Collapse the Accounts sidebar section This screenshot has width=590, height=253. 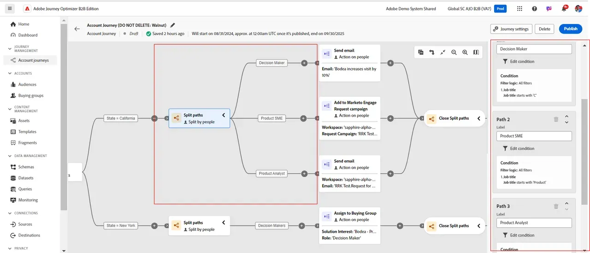10,73
